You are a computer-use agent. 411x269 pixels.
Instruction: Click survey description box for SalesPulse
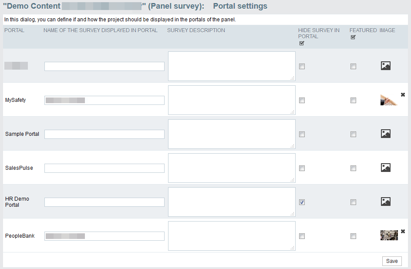232,168
